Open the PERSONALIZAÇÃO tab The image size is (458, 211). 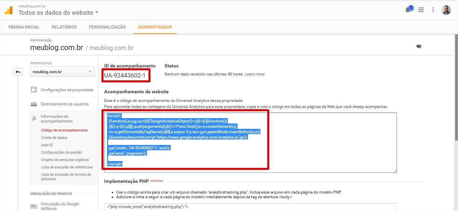(x=107, y=27)
